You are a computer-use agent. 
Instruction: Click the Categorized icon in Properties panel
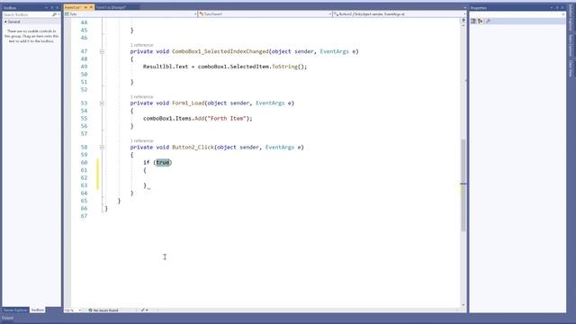(473, 21)
